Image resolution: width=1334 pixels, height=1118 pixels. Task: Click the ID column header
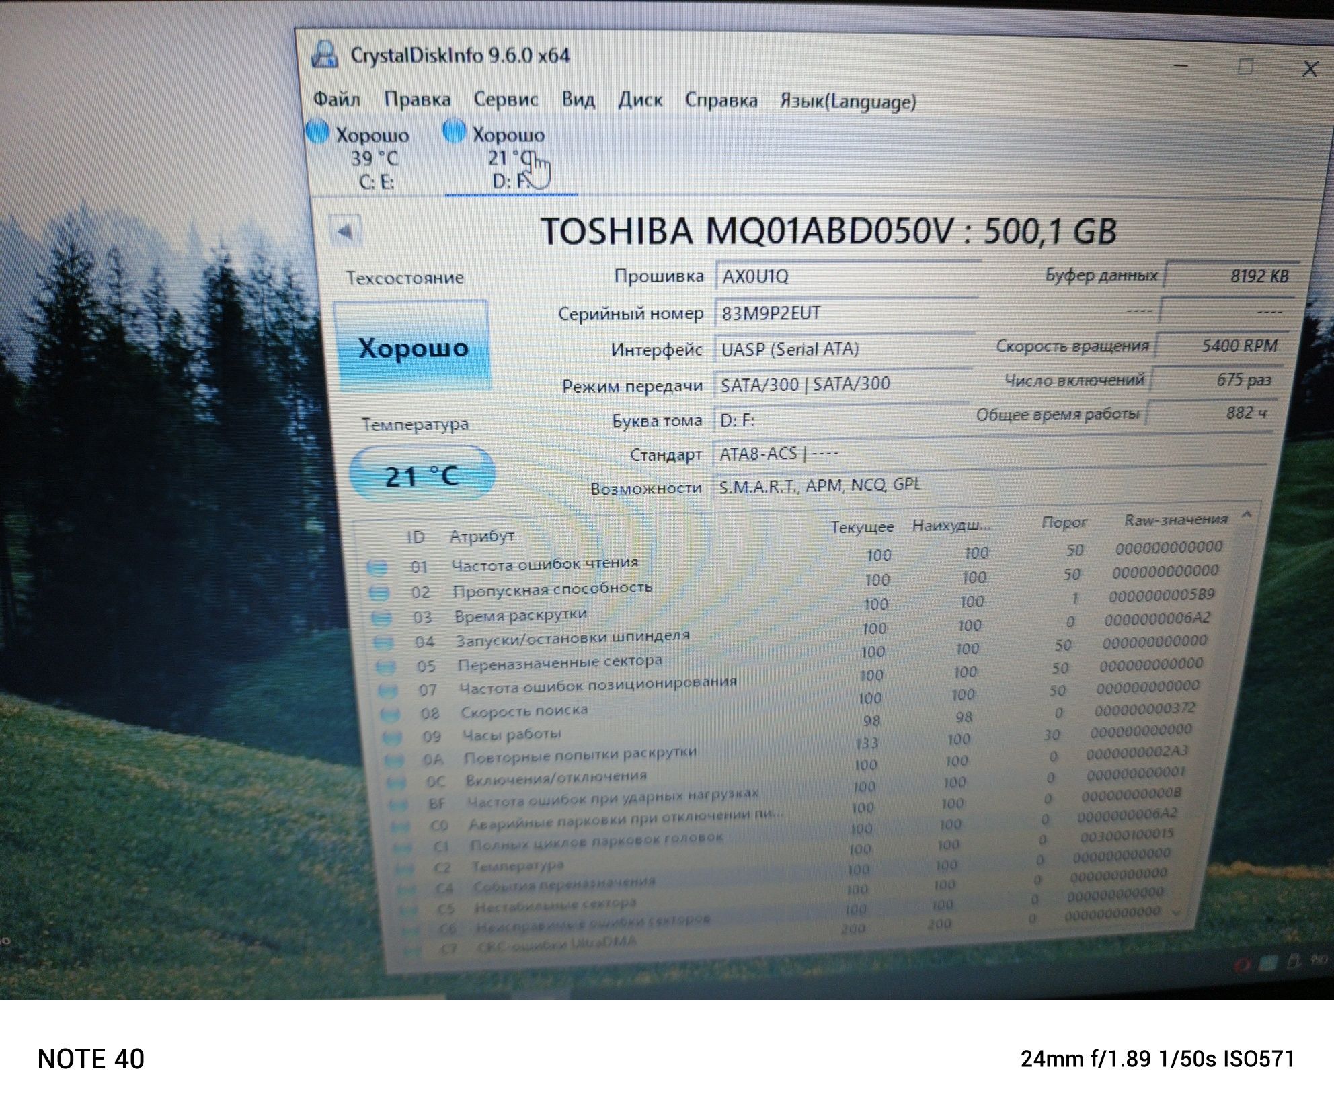click(x=416, y=537)
